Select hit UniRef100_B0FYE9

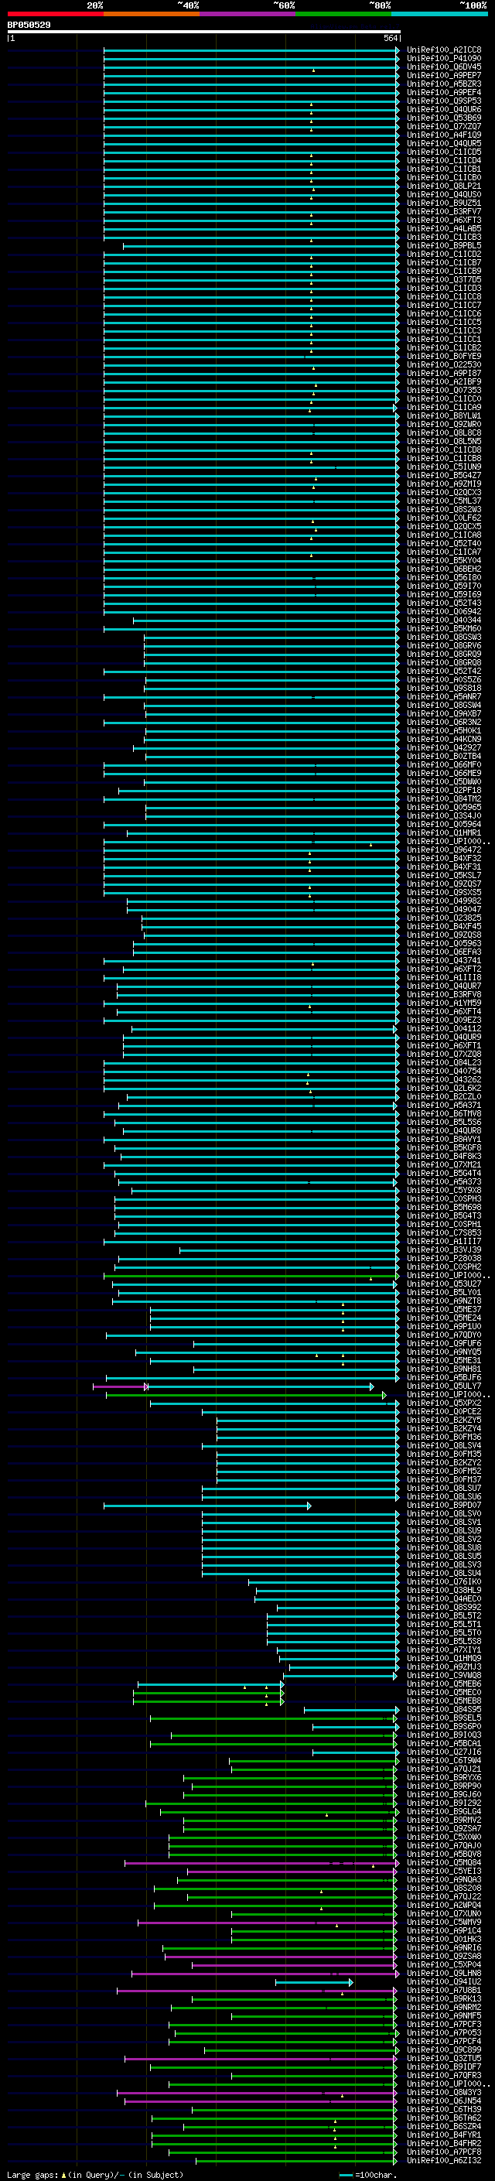[x=444, y=357]
